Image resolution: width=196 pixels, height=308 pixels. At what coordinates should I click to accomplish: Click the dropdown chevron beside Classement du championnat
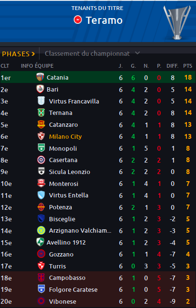coord(137,53)
